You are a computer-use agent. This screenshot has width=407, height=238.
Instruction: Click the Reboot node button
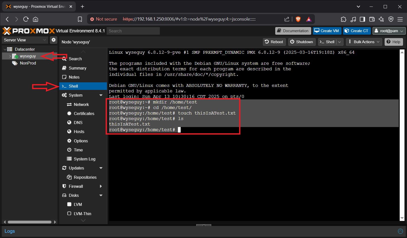coord(274,42)
